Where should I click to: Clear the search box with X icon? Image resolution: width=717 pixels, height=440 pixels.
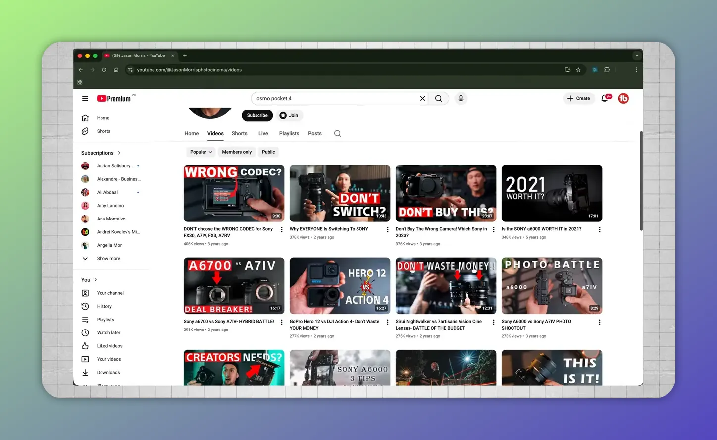tap(422, 98)
